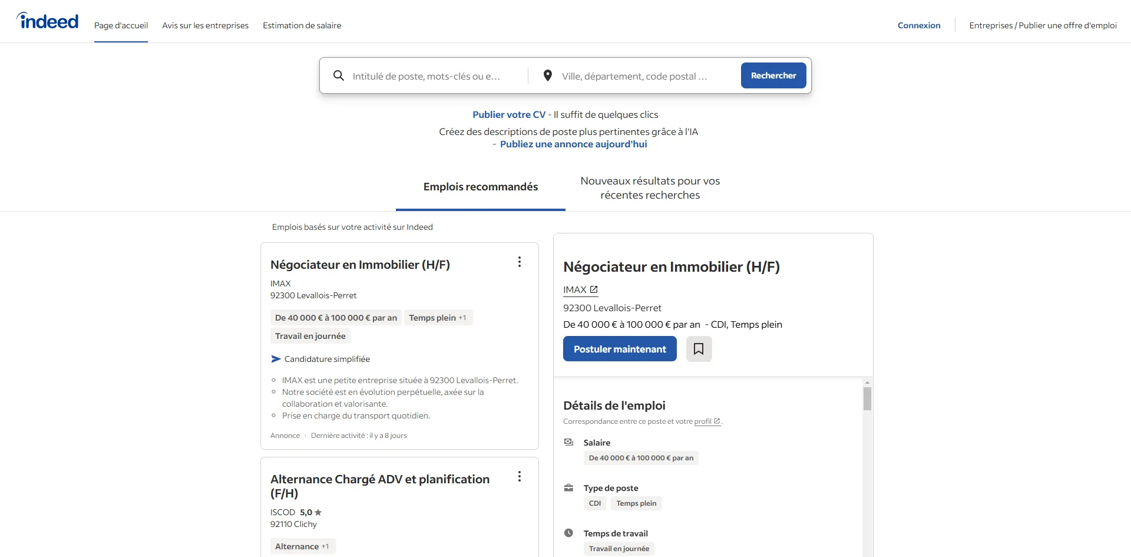The width and height of the screenshot is (1131, 557).
Task: Click the Rechercher button
Action: [773, 75]
